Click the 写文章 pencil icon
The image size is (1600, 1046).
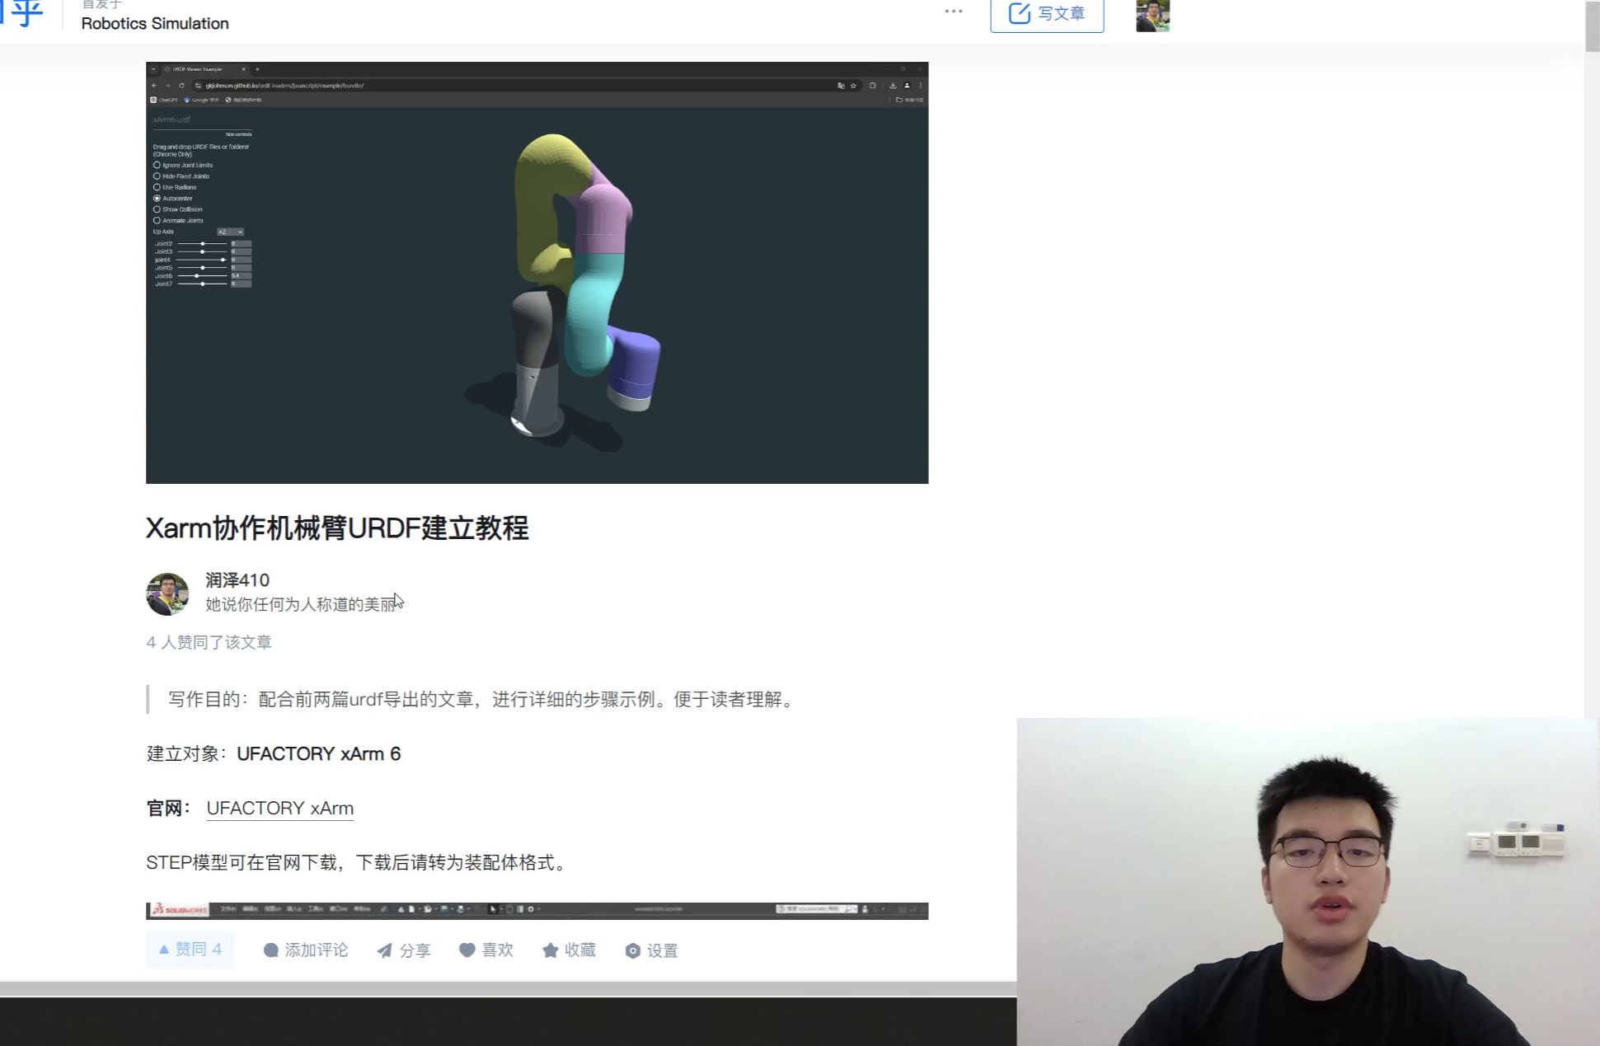[x=1019, y=13]
